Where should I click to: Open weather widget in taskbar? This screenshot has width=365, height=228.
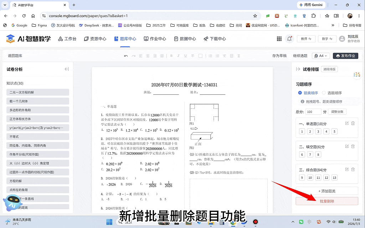click(19, 222)
